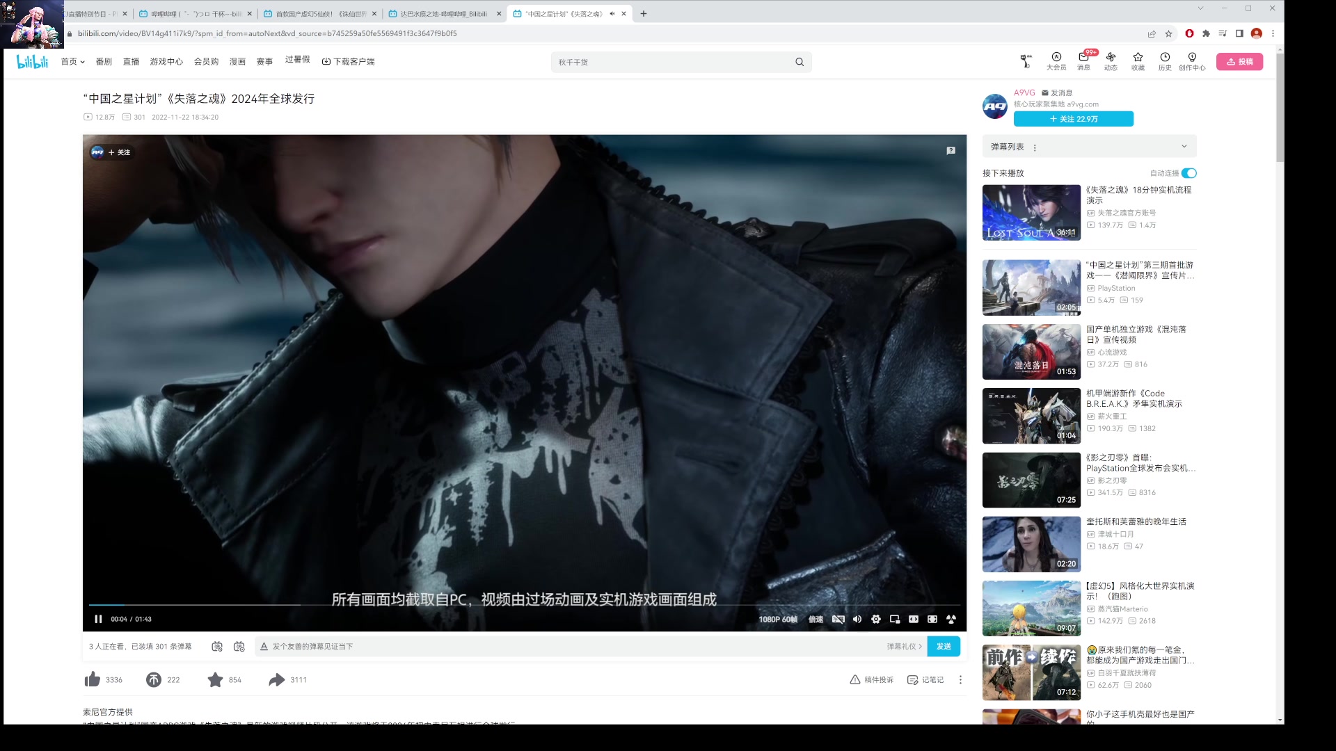Viewport: 1336px width, 751px height.
Task: Click the favorite (star) icon
Action: [215, 679]
